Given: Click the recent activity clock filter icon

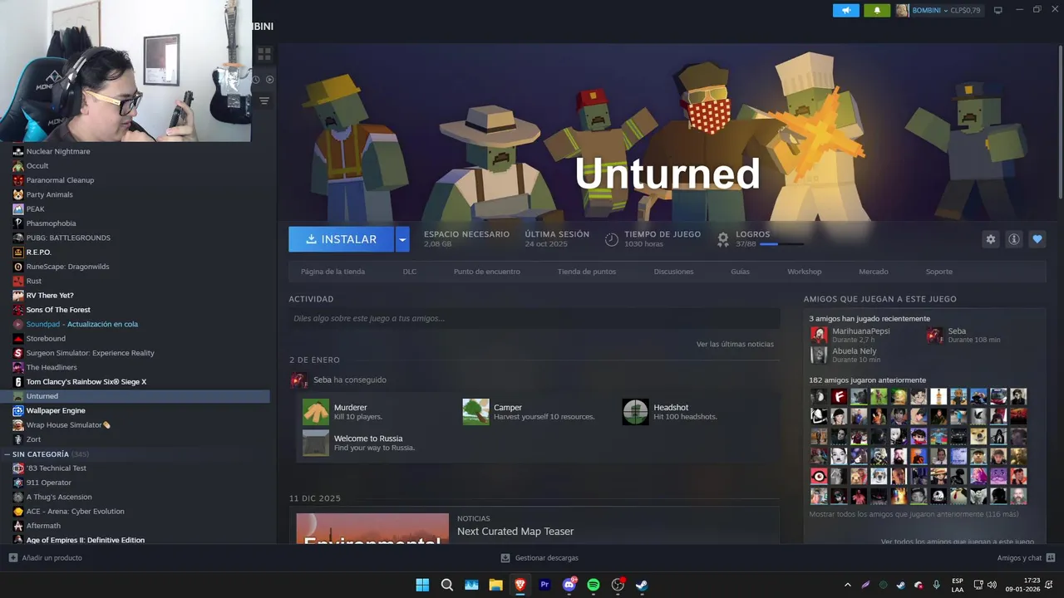Looking at the screenshot, I should pos(256,80).
